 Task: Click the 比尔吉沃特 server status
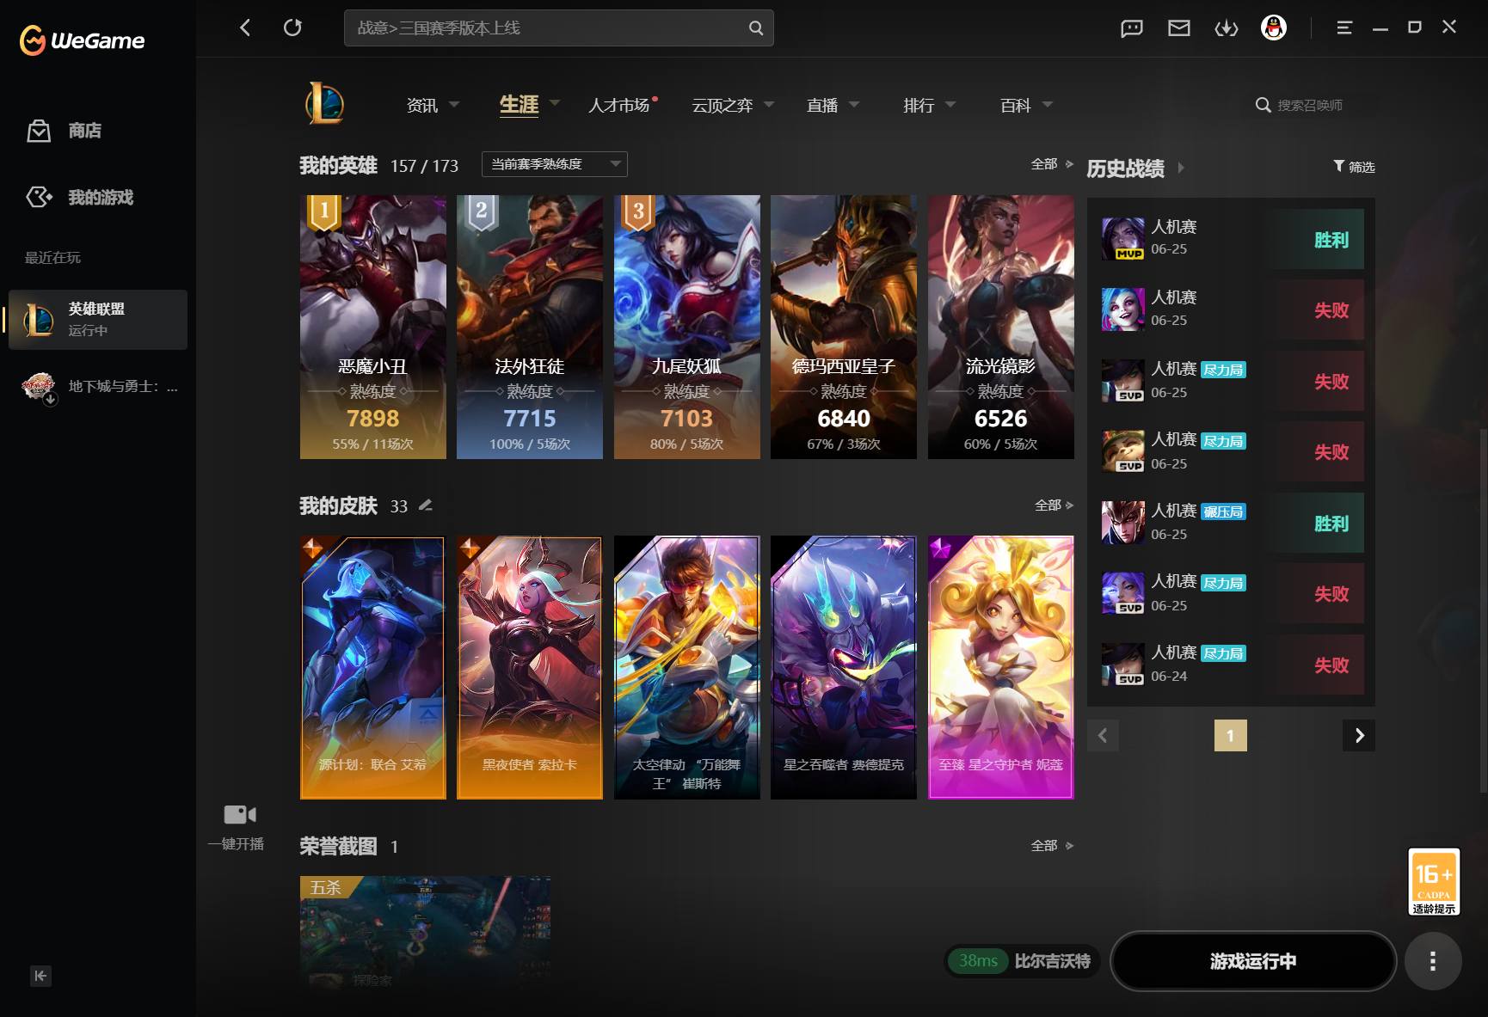pyautogui.click(x=1023, y=961)
